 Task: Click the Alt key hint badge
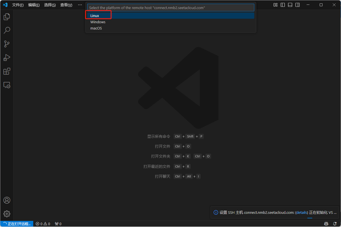tap(189, 177)
